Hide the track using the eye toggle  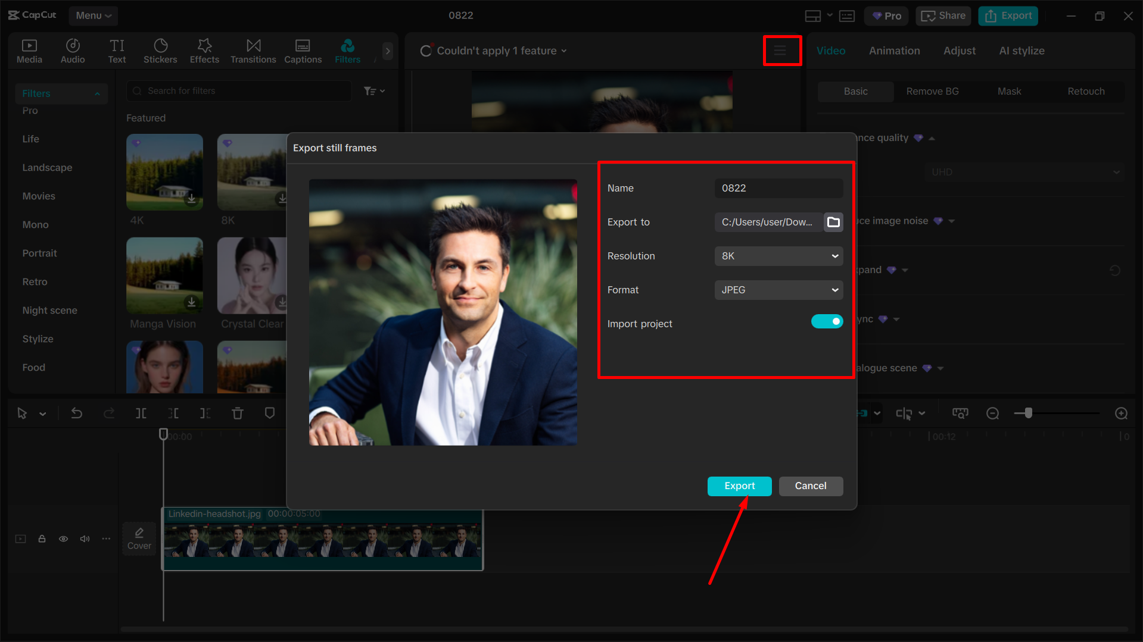coord(63,538)
